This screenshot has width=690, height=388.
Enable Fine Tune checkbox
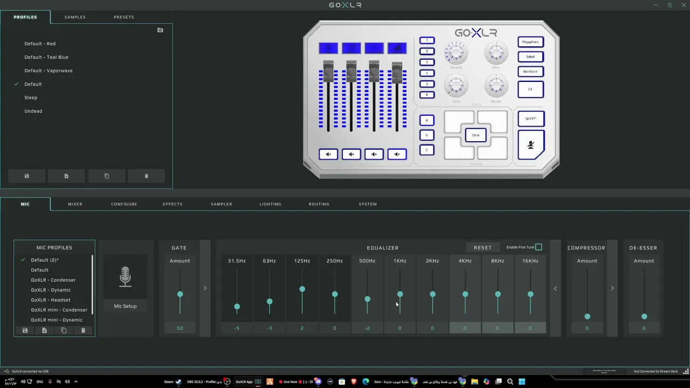pyautogui.click(x=539, y=247)
